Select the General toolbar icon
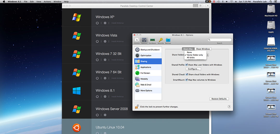 [137, 40]
